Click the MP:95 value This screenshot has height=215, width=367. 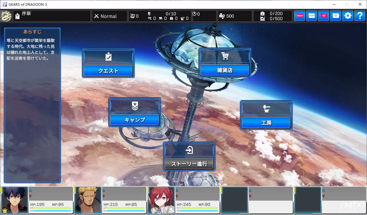pos(58,205)
